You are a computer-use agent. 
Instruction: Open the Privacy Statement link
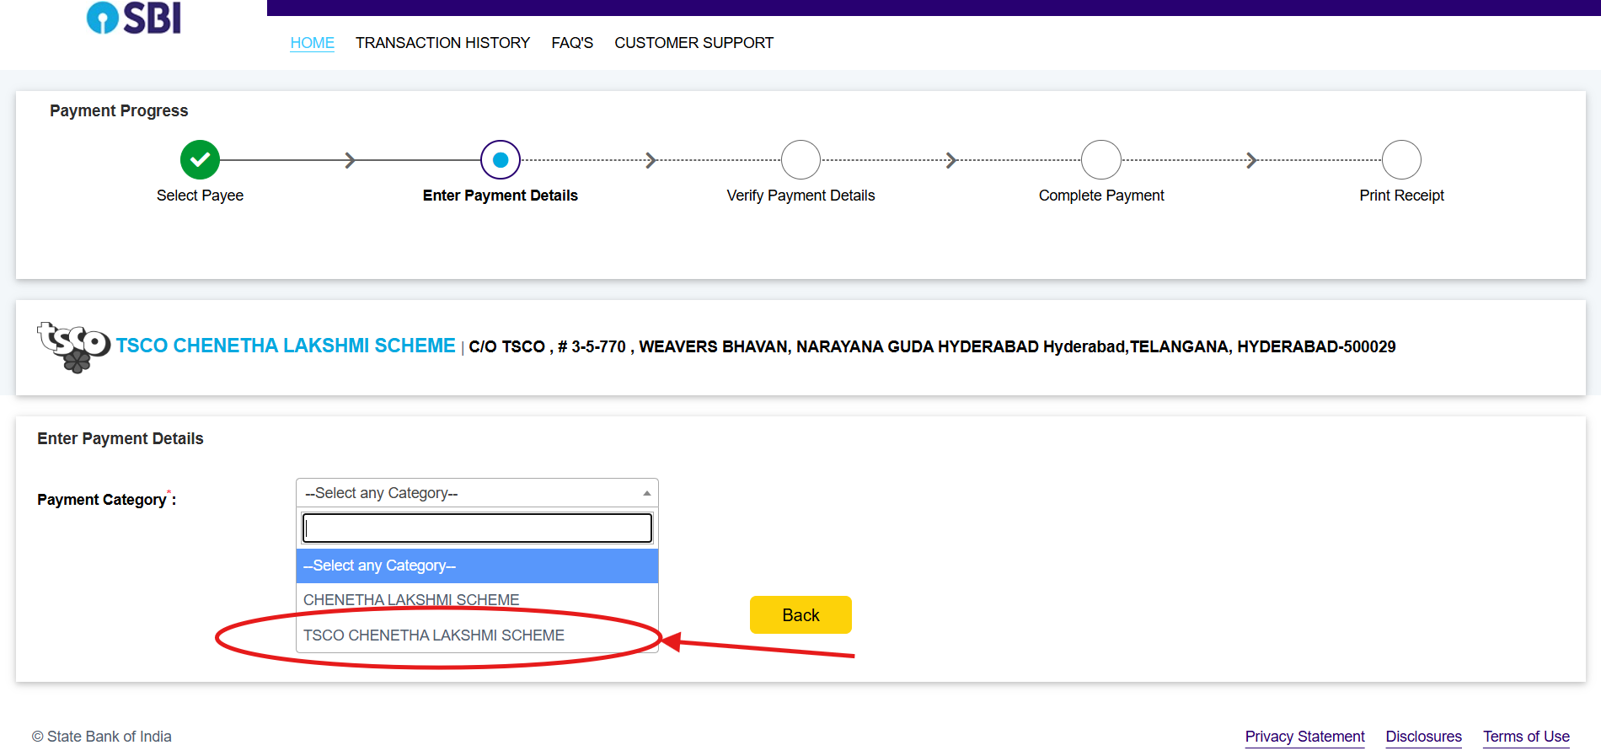click(1304, 737)
